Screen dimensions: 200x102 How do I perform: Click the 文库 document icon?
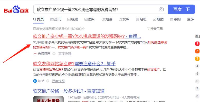coord(120,19)
